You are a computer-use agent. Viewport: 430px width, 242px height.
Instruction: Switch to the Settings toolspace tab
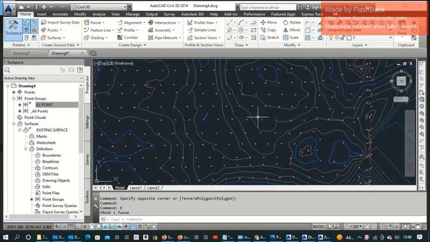point(87,122)
